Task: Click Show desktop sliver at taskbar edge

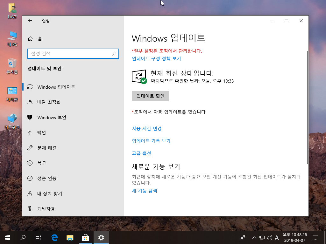Action: click(325, 238)
